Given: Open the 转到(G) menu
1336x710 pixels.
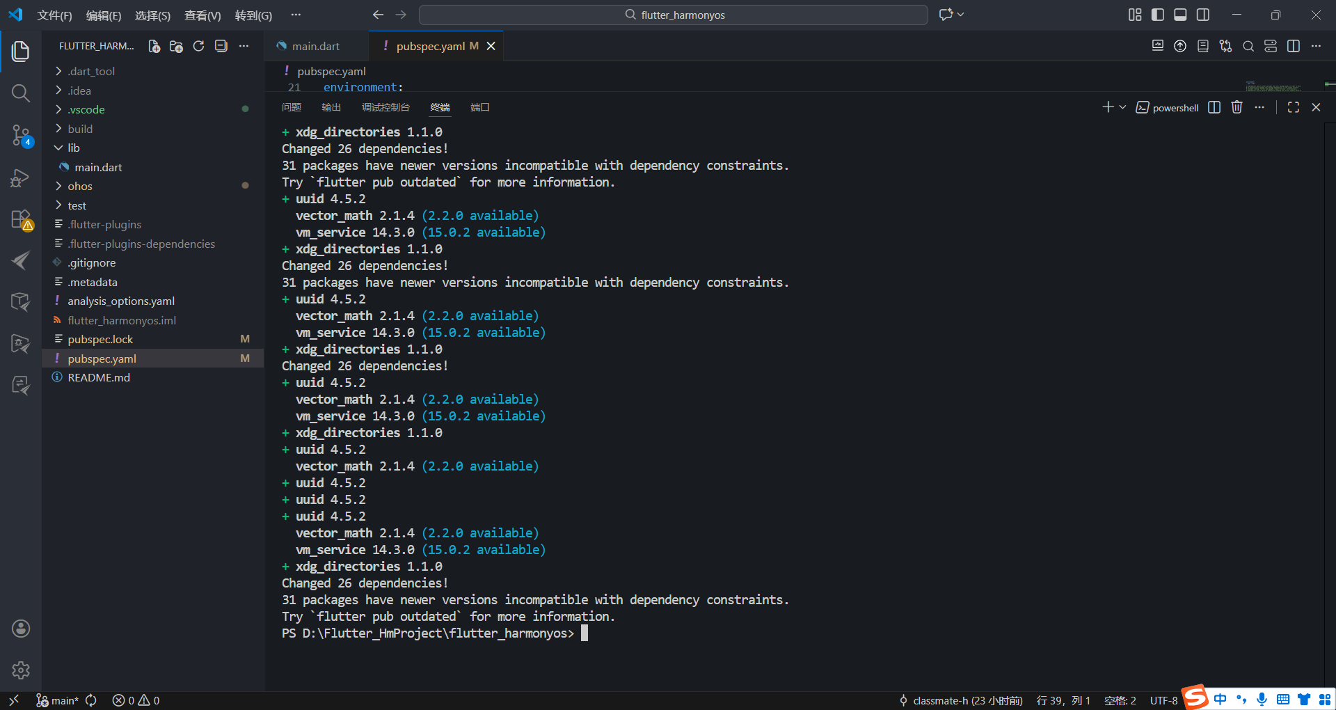Looking at the screenshot, I should [x=253, y=15].
